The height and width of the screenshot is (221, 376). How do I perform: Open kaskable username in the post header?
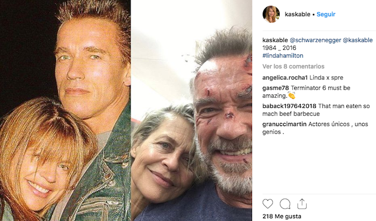tap(296, 14)
